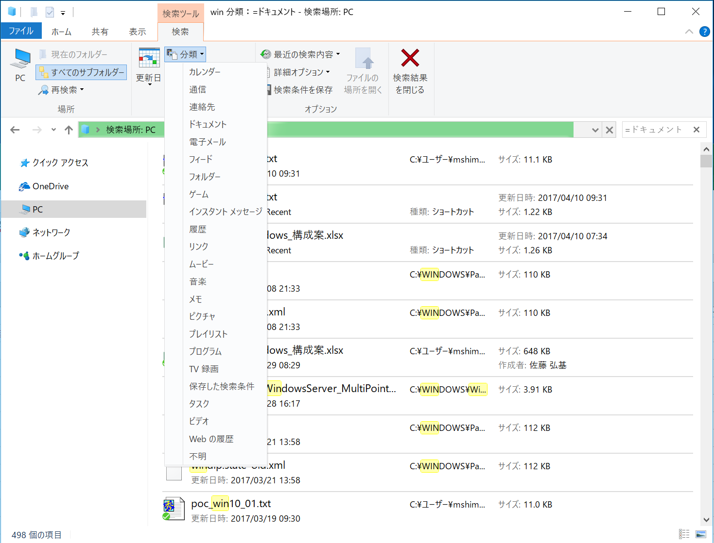Open 最近の検索内容 dropdown
The height and width of the screenshot is (543, 714).
click(300, 54)
